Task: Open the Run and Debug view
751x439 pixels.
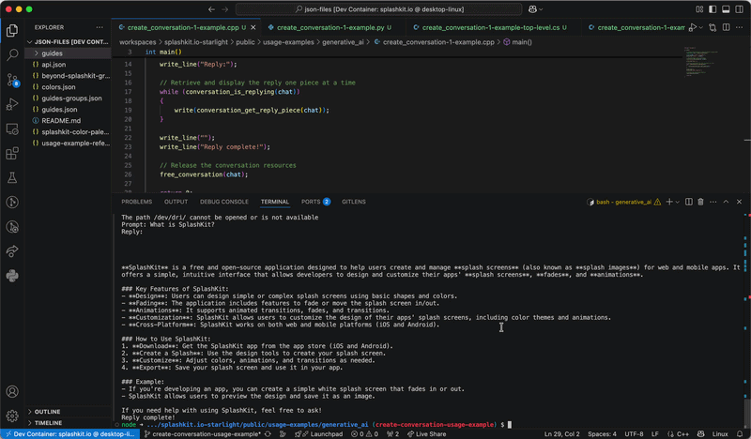Action: click(12, 104)
